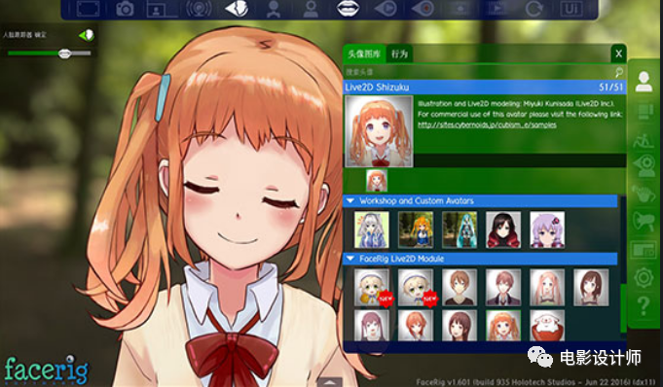This screenshot has width=663, height=387.
Task: Click the small Shizuku skin thumbnail
Action: coord(377,181)
